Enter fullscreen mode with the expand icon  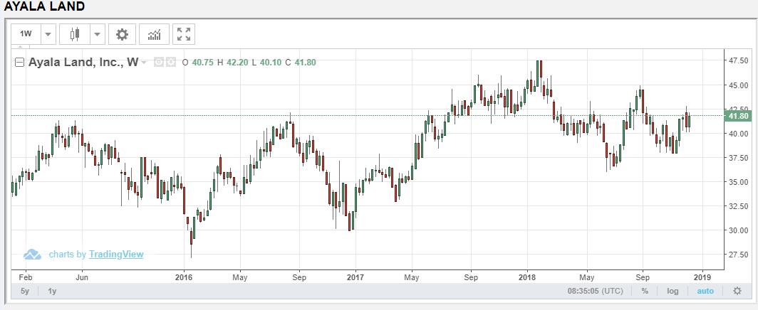[184, 34]
